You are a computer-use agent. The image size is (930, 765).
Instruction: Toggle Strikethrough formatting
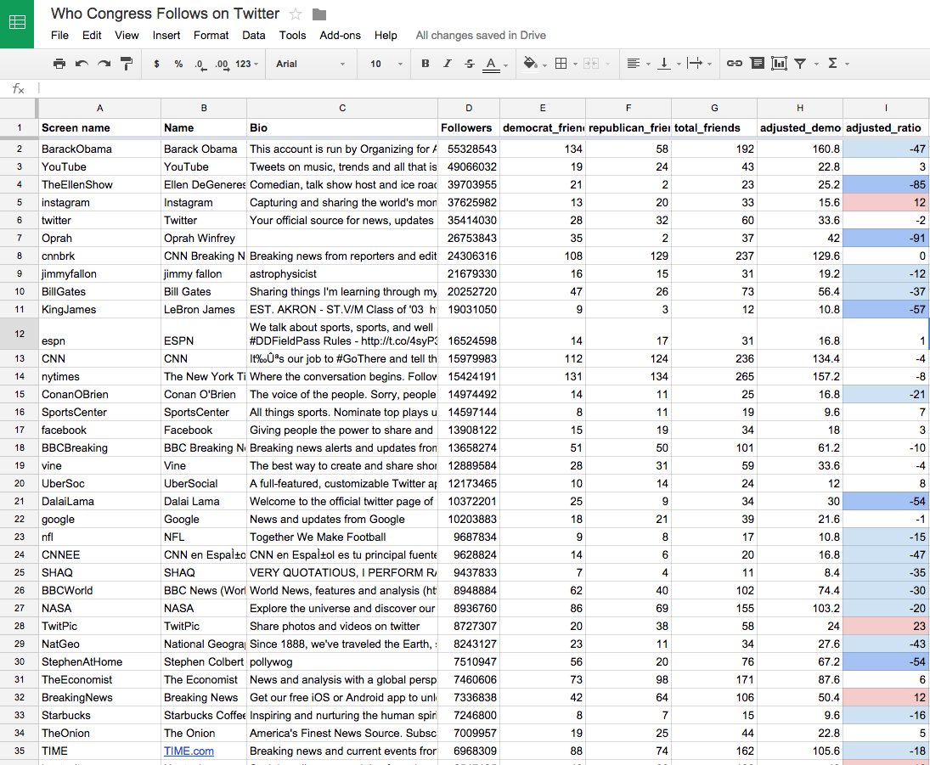point(469,64)
